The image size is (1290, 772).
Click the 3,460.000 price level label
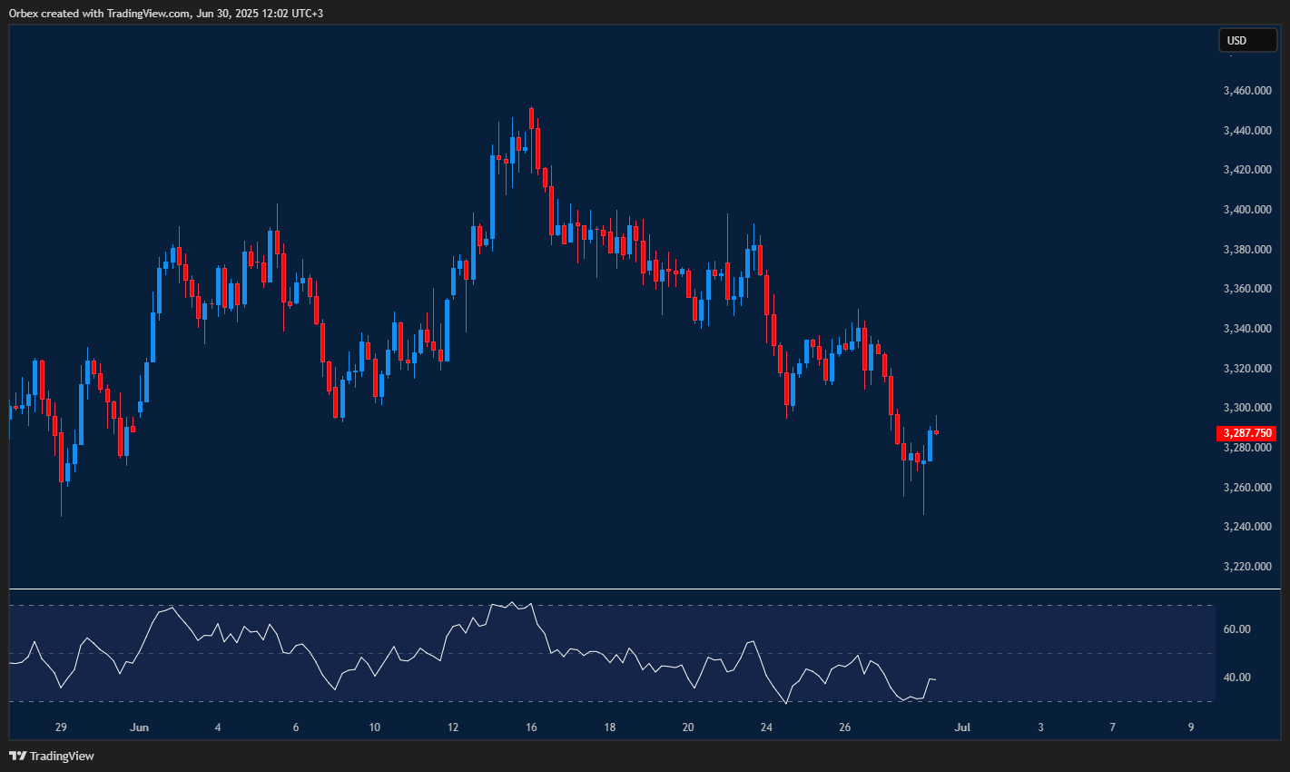tap(1246, 90)
